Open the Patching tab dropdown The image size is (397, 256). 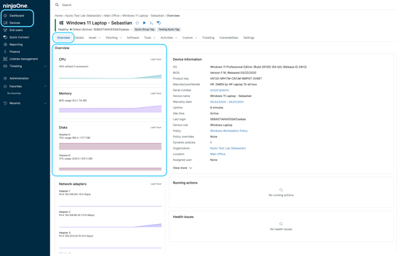(114, 37)
